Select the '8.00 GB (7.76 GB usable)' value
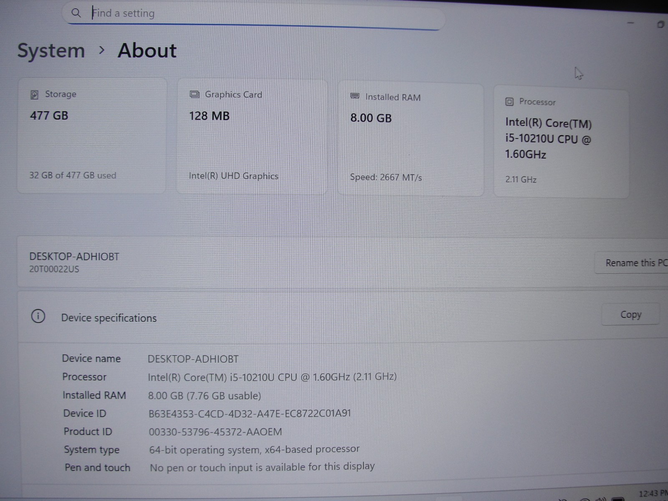This screenshot has width=668, height=501. tap(205, 395)
